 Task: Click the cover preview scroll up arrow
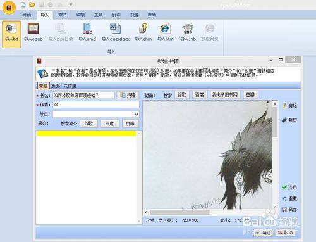point(275,105)
